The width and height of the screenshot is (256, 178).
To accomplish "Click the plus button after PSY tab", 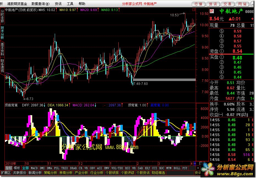I will pyautogui.click(x=198, y=168).
